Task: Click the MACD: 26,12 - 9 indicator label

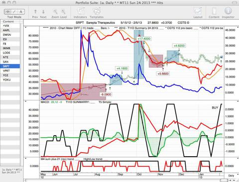Action: tap(51, 102)
